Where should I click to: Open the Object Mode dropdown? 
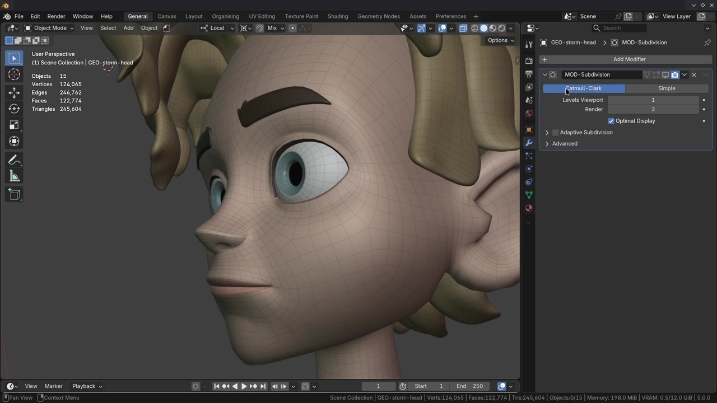tap(49, 28)
